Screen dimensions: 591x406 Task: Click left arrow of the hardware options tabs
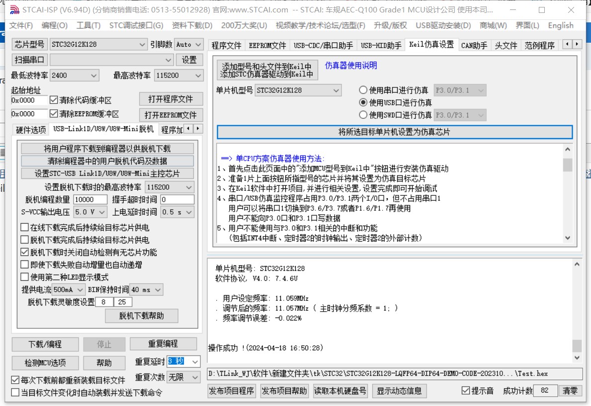tap(188, 129)
